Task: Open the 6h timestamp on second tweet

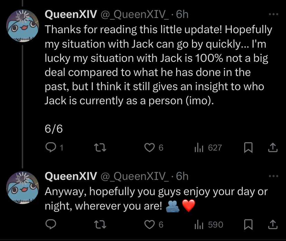Action: point(182,176)
